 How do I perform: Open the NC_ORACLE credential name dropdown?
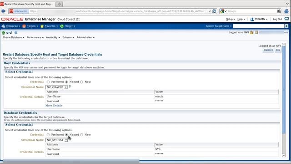coord(56,87)
